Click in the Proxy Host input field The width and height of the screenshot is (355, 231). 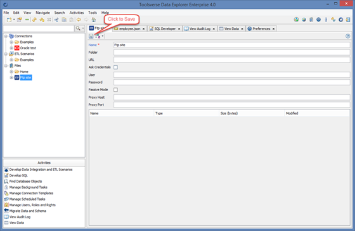tap(232, 97)
